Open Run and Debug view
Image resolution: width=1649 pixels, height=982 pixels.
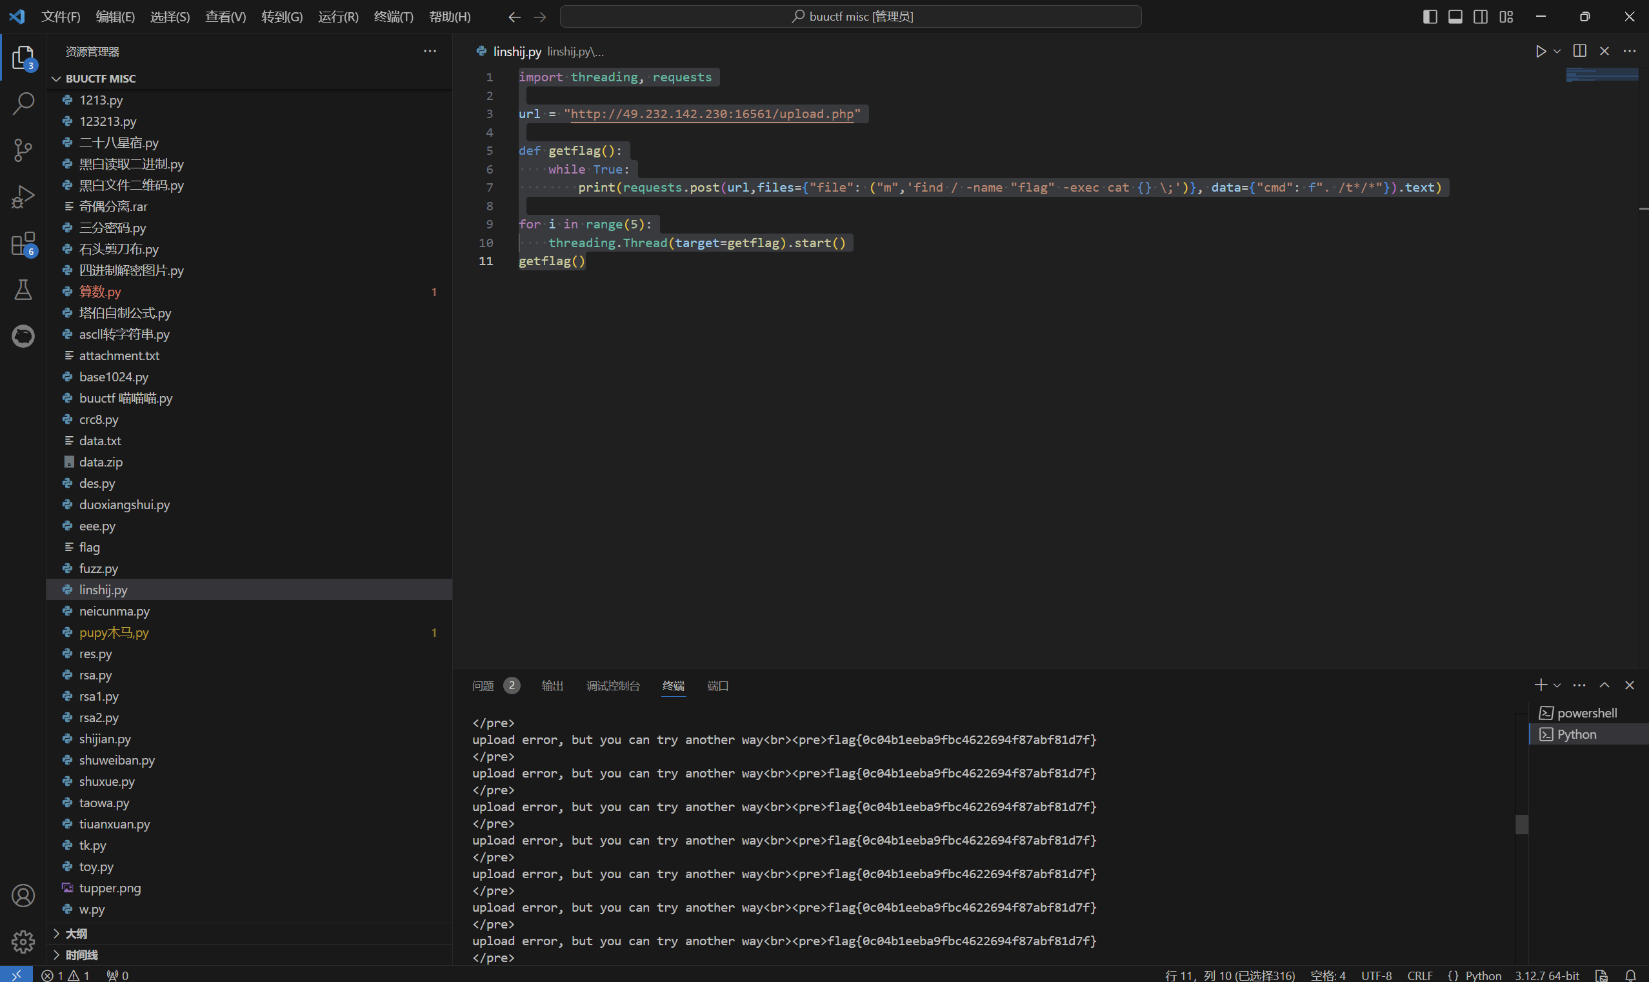[23, 197]
